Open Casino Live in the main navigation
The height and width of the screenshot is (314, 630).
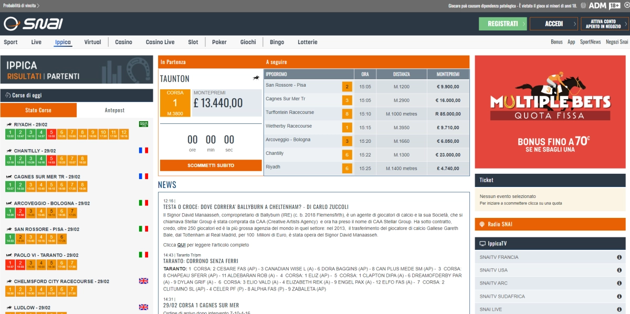click(x=160, y=42)
